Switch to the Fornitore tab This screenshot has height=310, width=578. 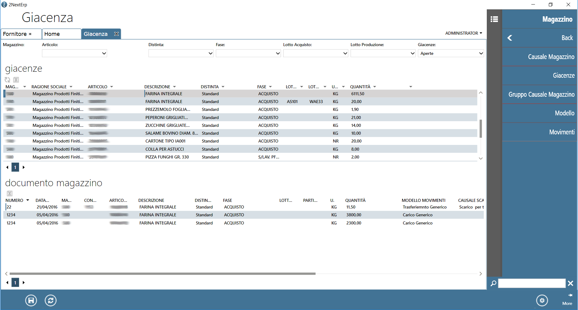[21, 34]
